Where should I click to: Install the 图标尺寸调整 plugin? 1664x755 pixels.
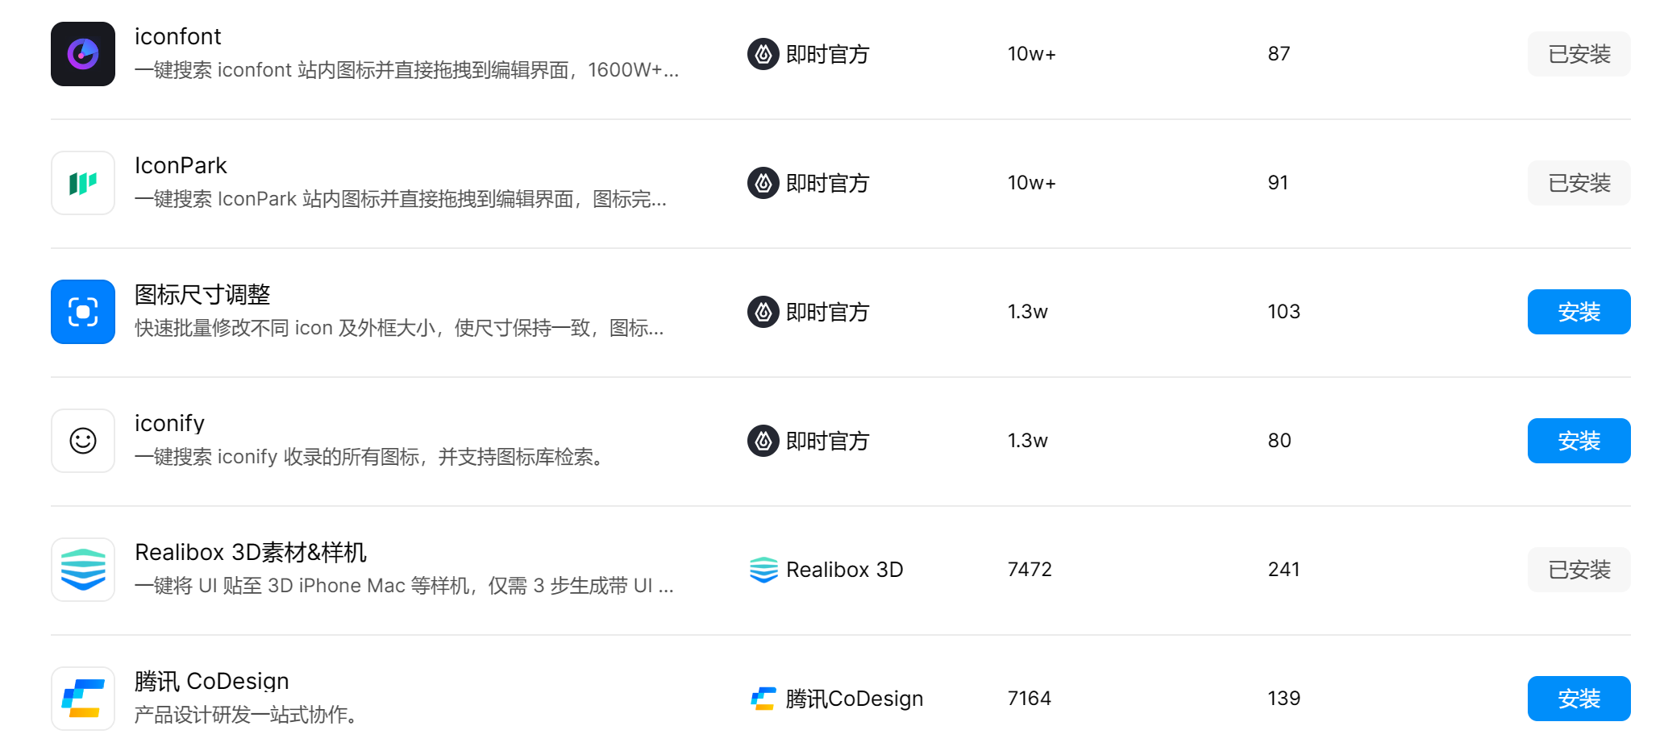(1579, 312)
